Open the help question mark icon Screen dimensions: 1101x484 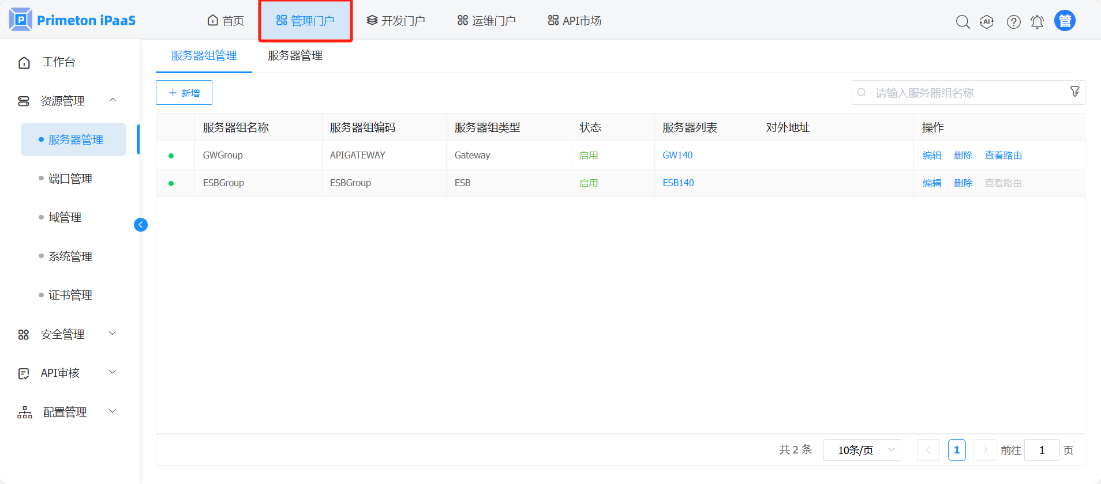[1013, 22]
